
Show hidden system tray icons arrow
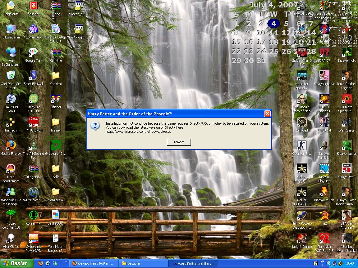pos(329,263)
